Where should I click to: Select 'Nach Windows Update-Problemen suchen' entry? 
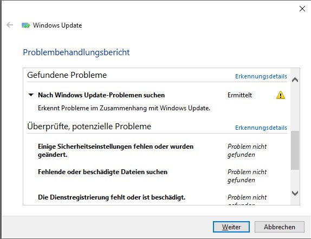(x=101, y=95)
